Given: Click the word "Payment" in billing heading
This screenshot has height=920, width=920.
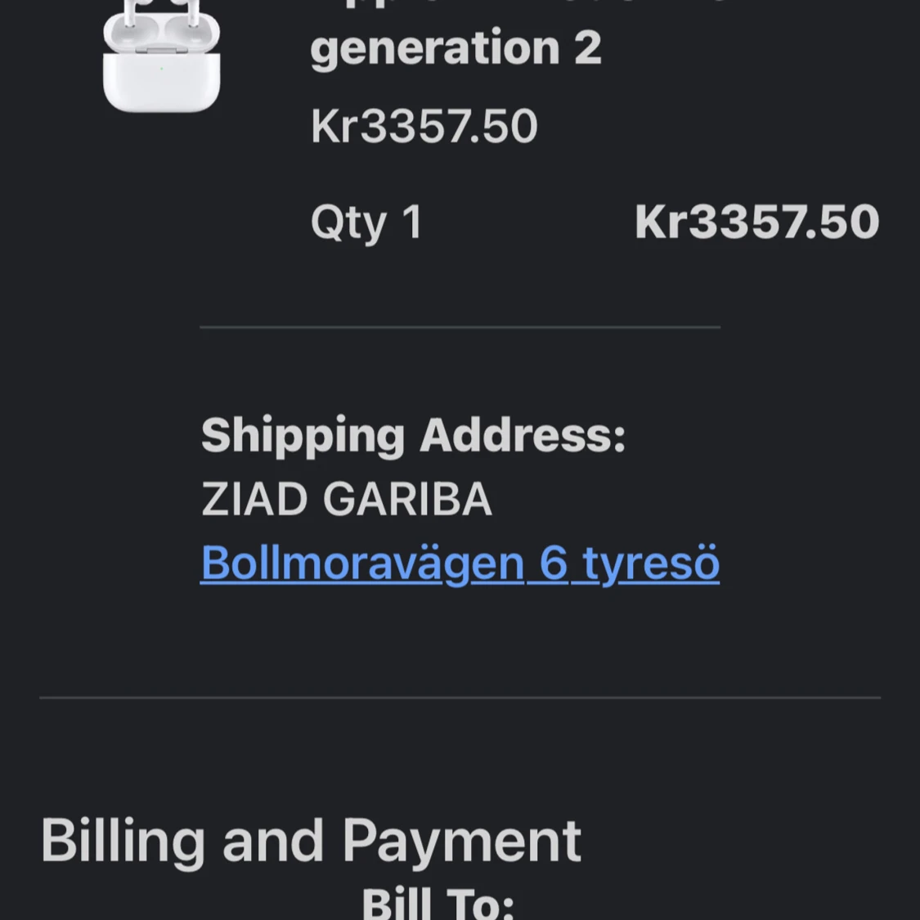Looking at the screenshot, I should pos(461,841).
